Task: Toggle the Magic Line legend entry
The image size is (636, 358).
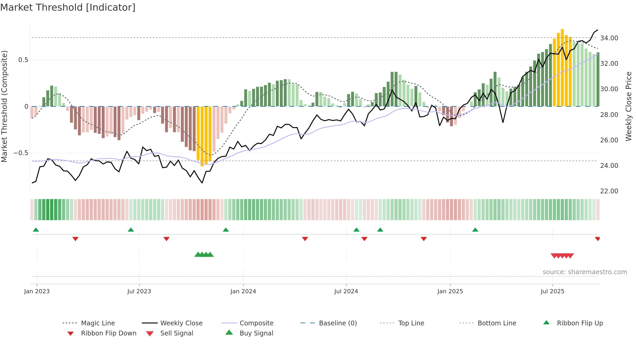Action: point(89,323)
